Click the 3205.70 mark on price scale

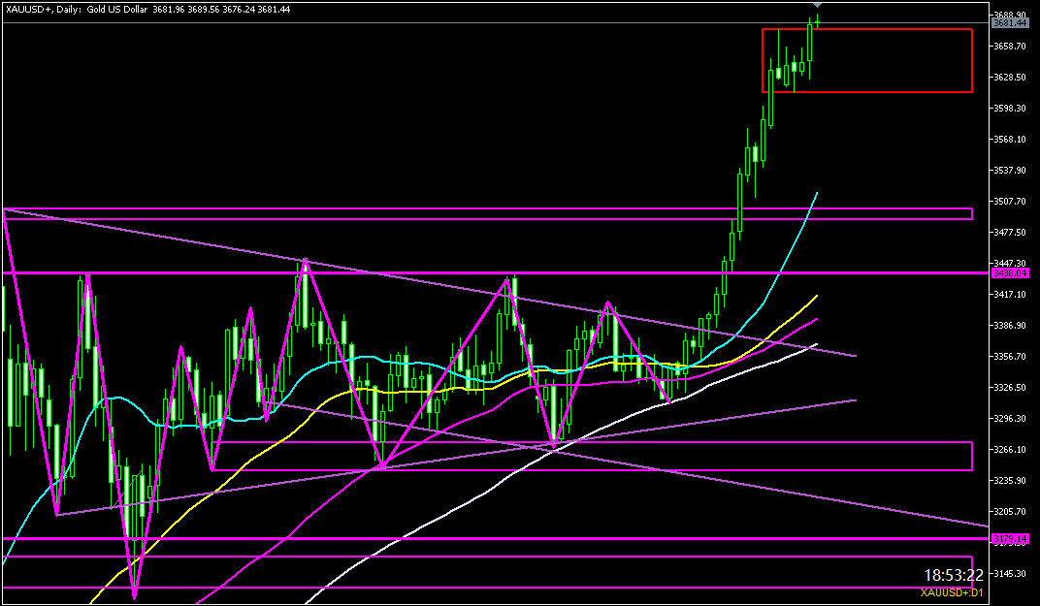1011,511
